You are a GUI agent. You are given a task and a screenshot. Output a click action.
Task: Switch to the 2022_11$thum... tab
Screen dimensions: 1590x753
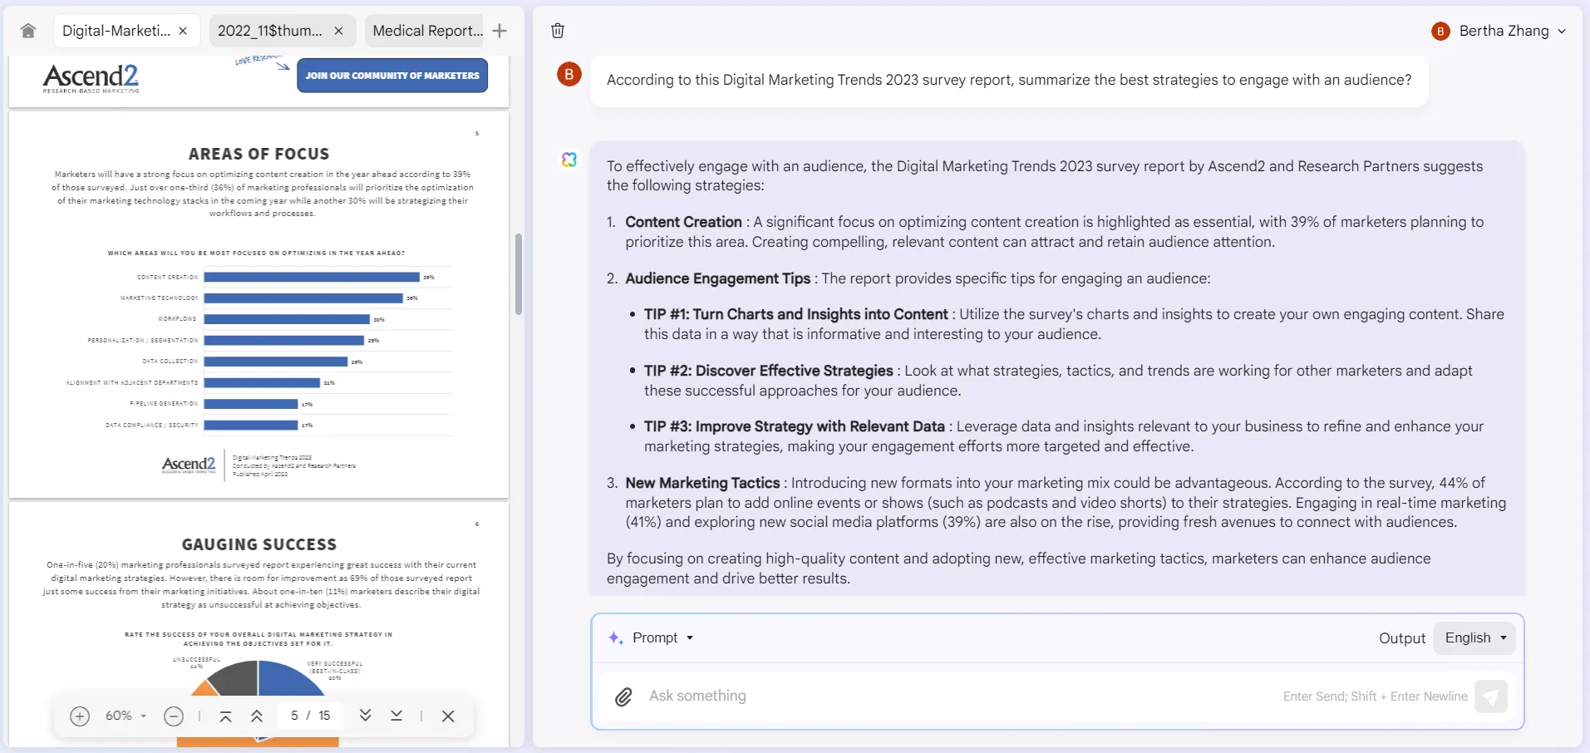point(269,31)
